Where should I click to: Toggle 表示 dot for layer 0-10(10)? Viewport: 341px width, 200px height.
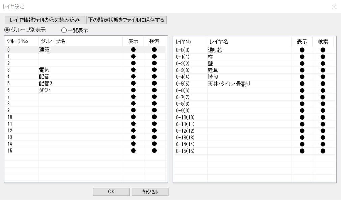(302, 117)
